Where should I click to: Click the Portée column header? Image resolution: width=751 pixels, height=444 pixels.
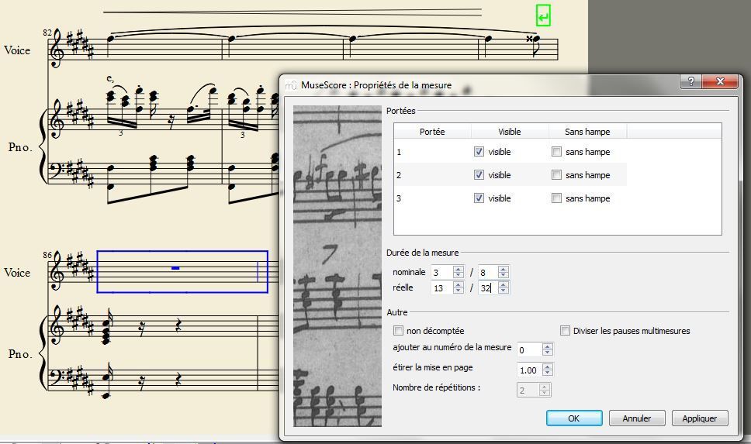pyautogui.click(x=432, y=132)
